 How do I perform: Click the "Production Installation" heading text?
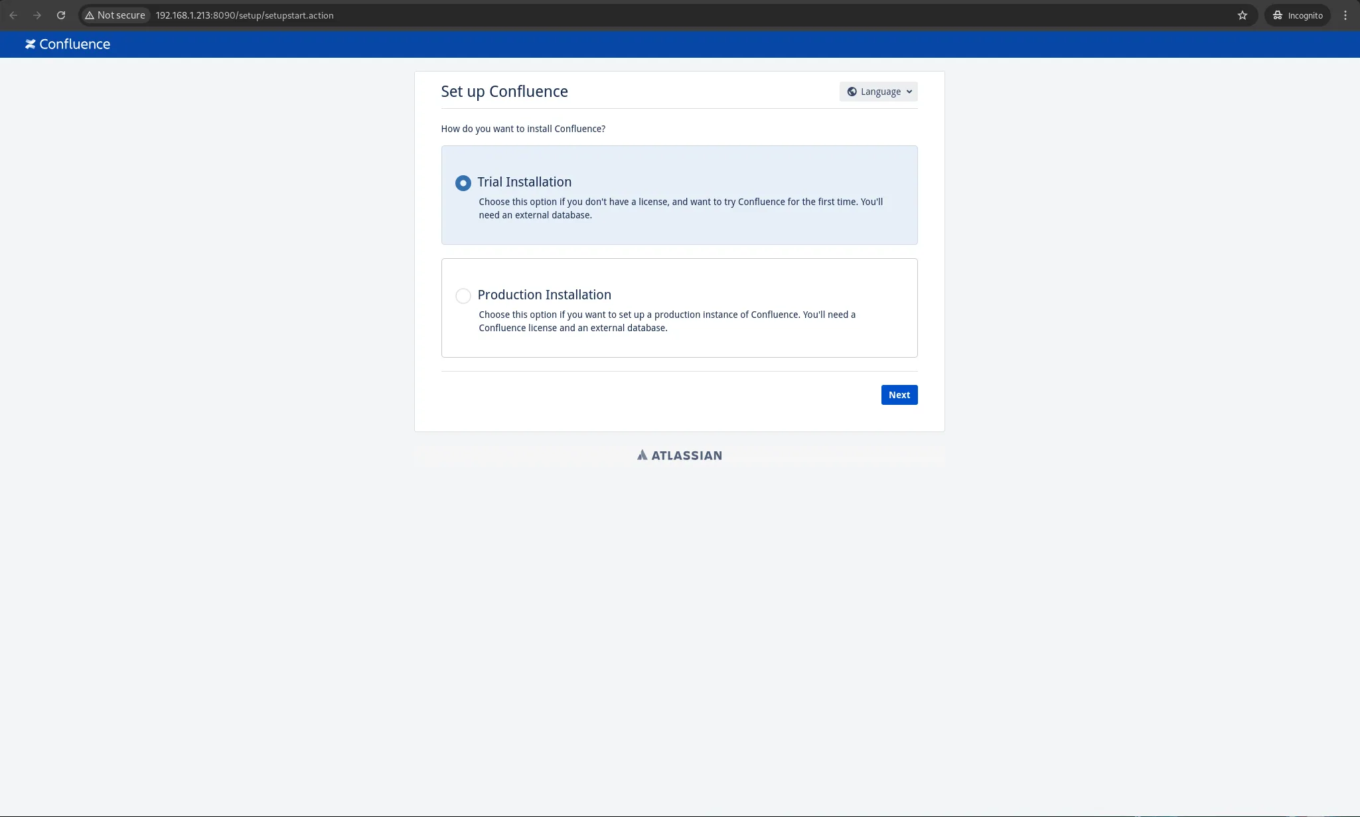point(544,295)
